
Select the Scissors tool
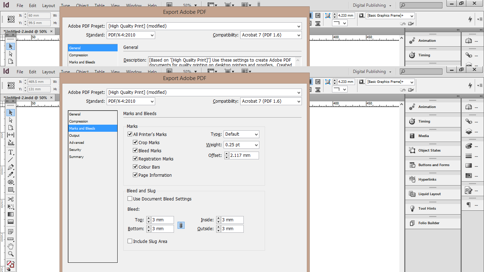[11, 199]
